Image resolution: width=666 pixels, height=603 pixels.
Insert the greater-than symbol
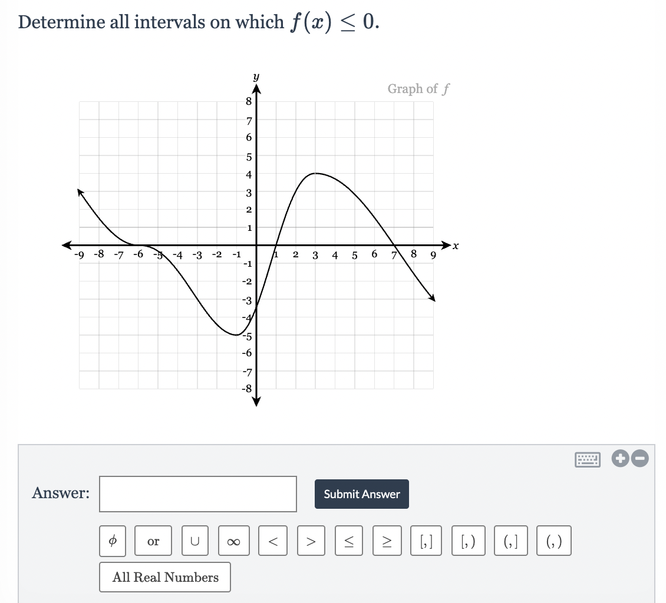(x=311, y=541)
